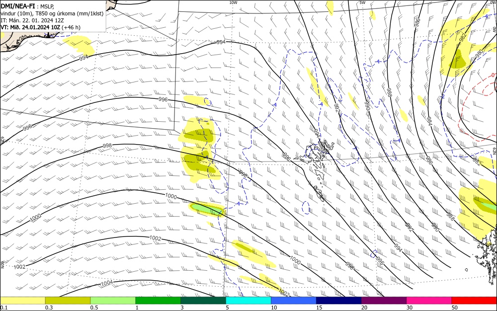Click the '50' legend value
The width and height of the screenshot is (497, 311).
point(455,308)
